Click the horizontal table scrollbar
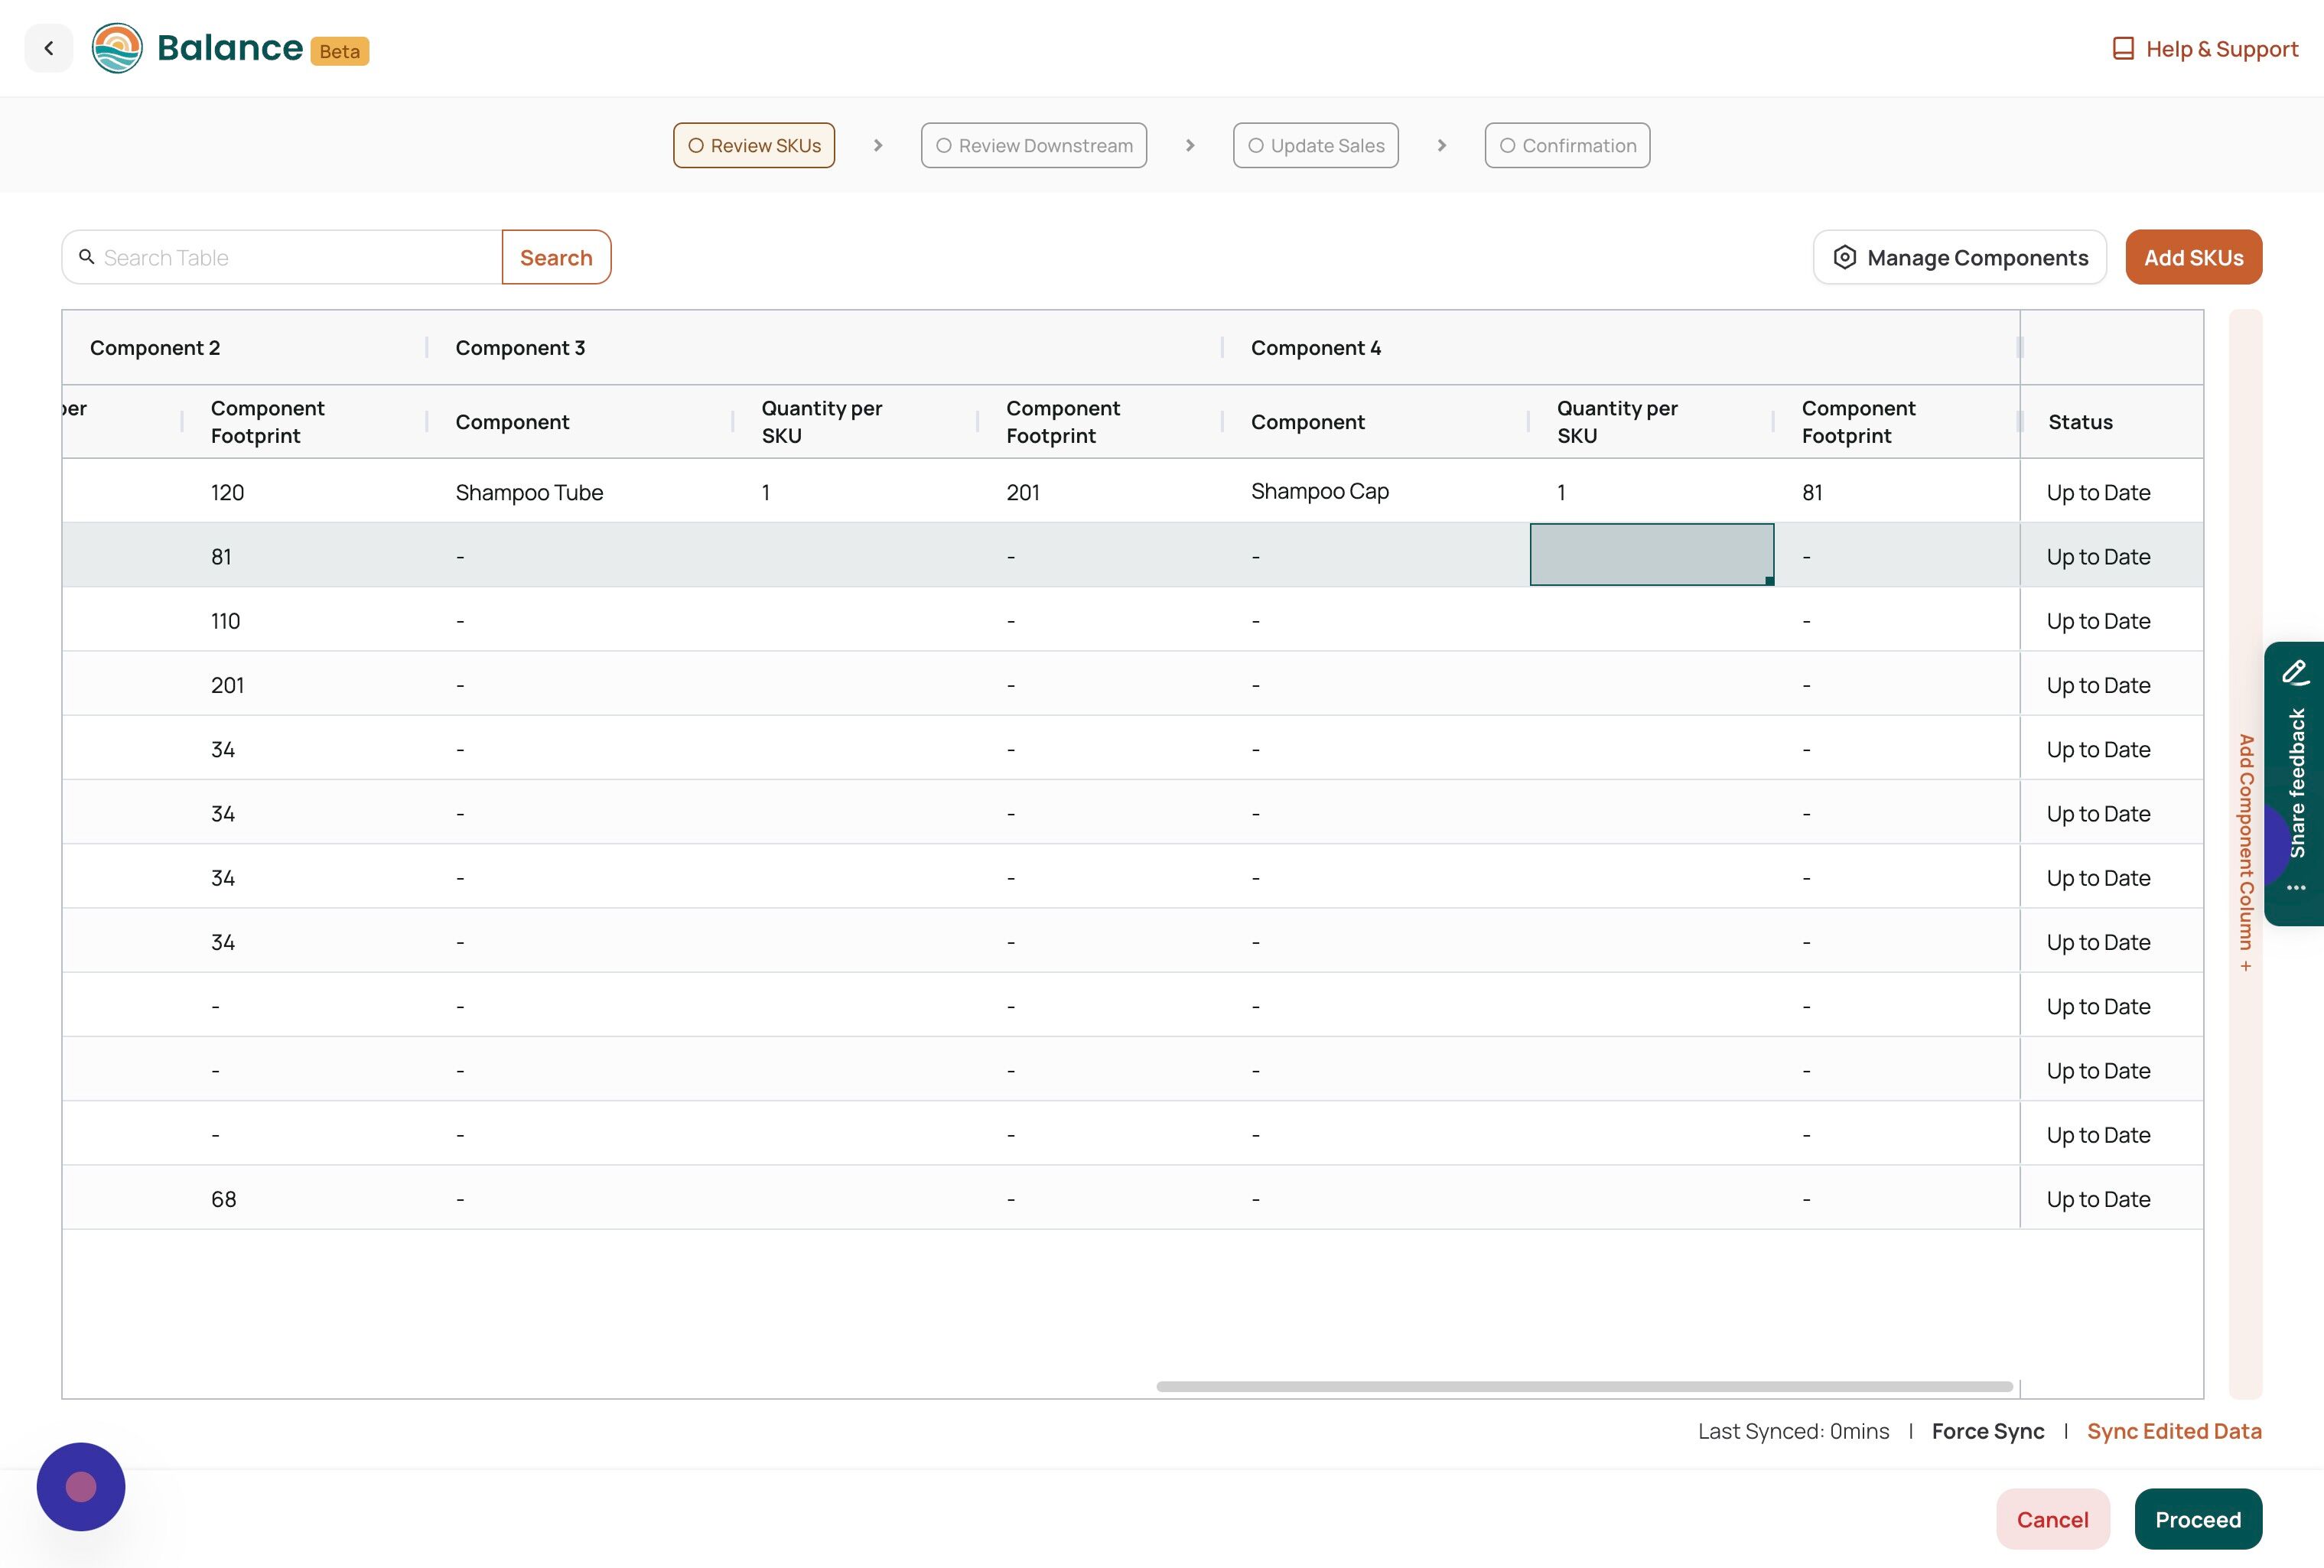Viewport: 2324px width, 1568px height. click(x=1585, y=1387)
